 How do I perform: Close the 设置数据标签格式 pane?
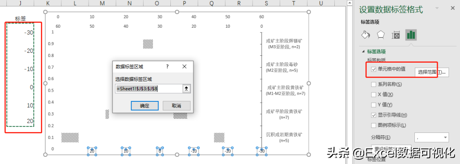coord(452,8)
